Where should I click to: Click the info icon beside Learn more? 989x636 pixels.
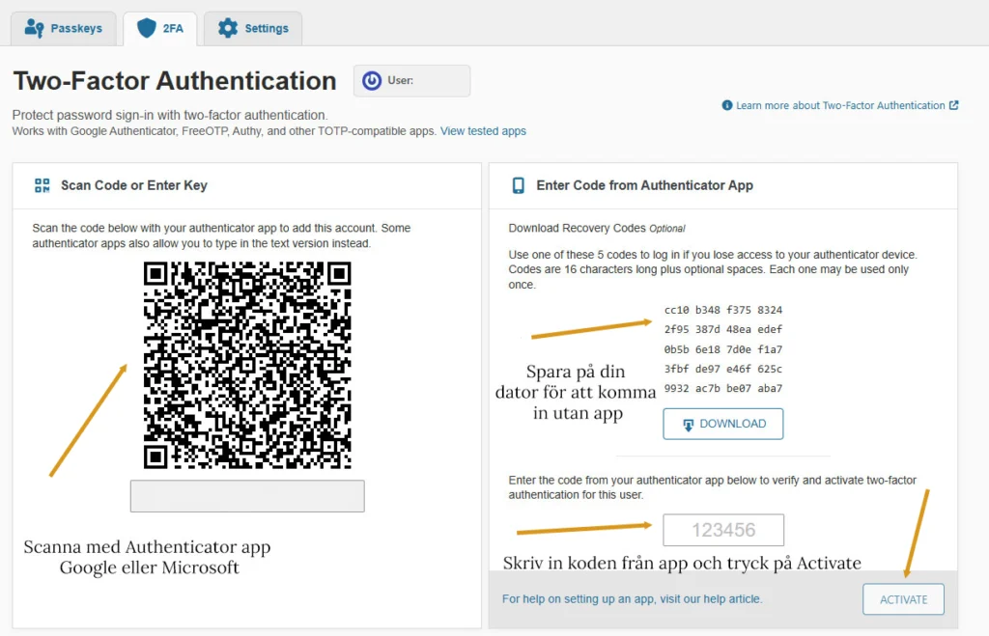[726, 105]
